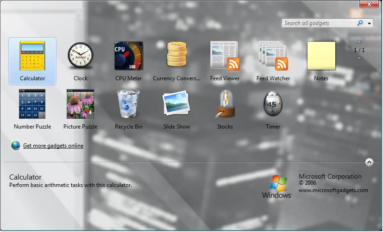Select the Recycle Bin gadget icon

(x=128, y=104)
